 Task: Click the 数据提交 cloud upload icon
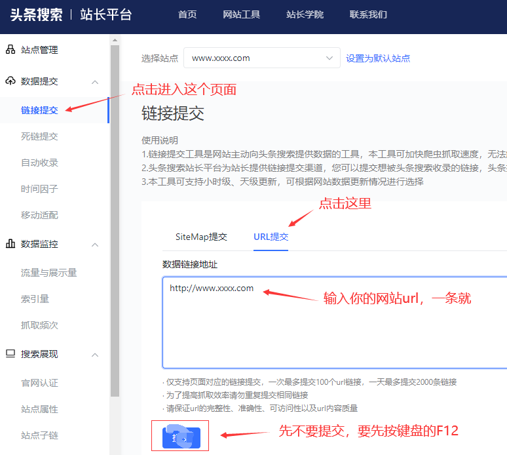click(x=10, y=81)
